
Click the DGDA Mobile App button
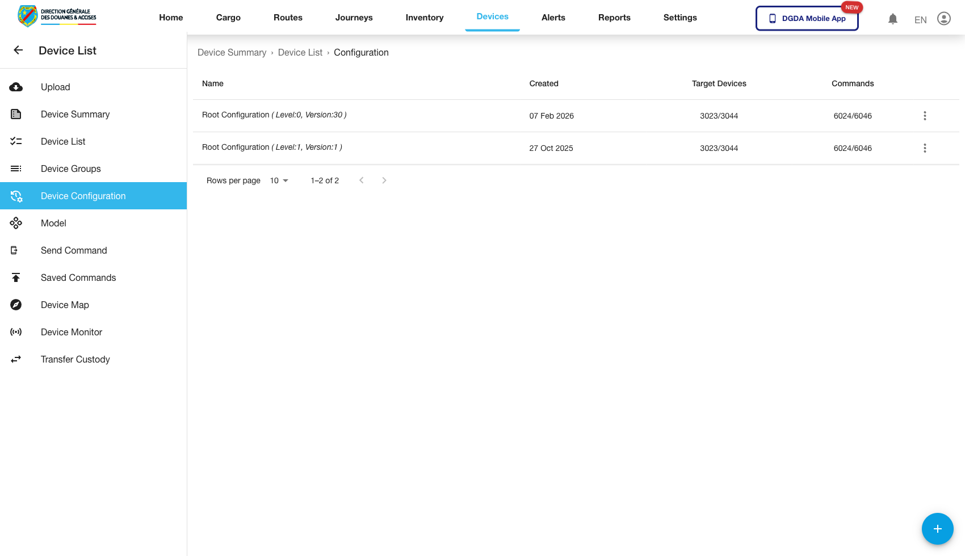(807, 18)
